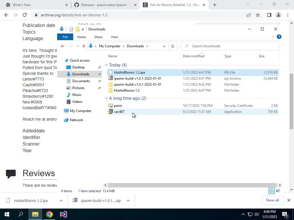
Task: Open Network in navigation pane
Action: [x=76, y=120]
